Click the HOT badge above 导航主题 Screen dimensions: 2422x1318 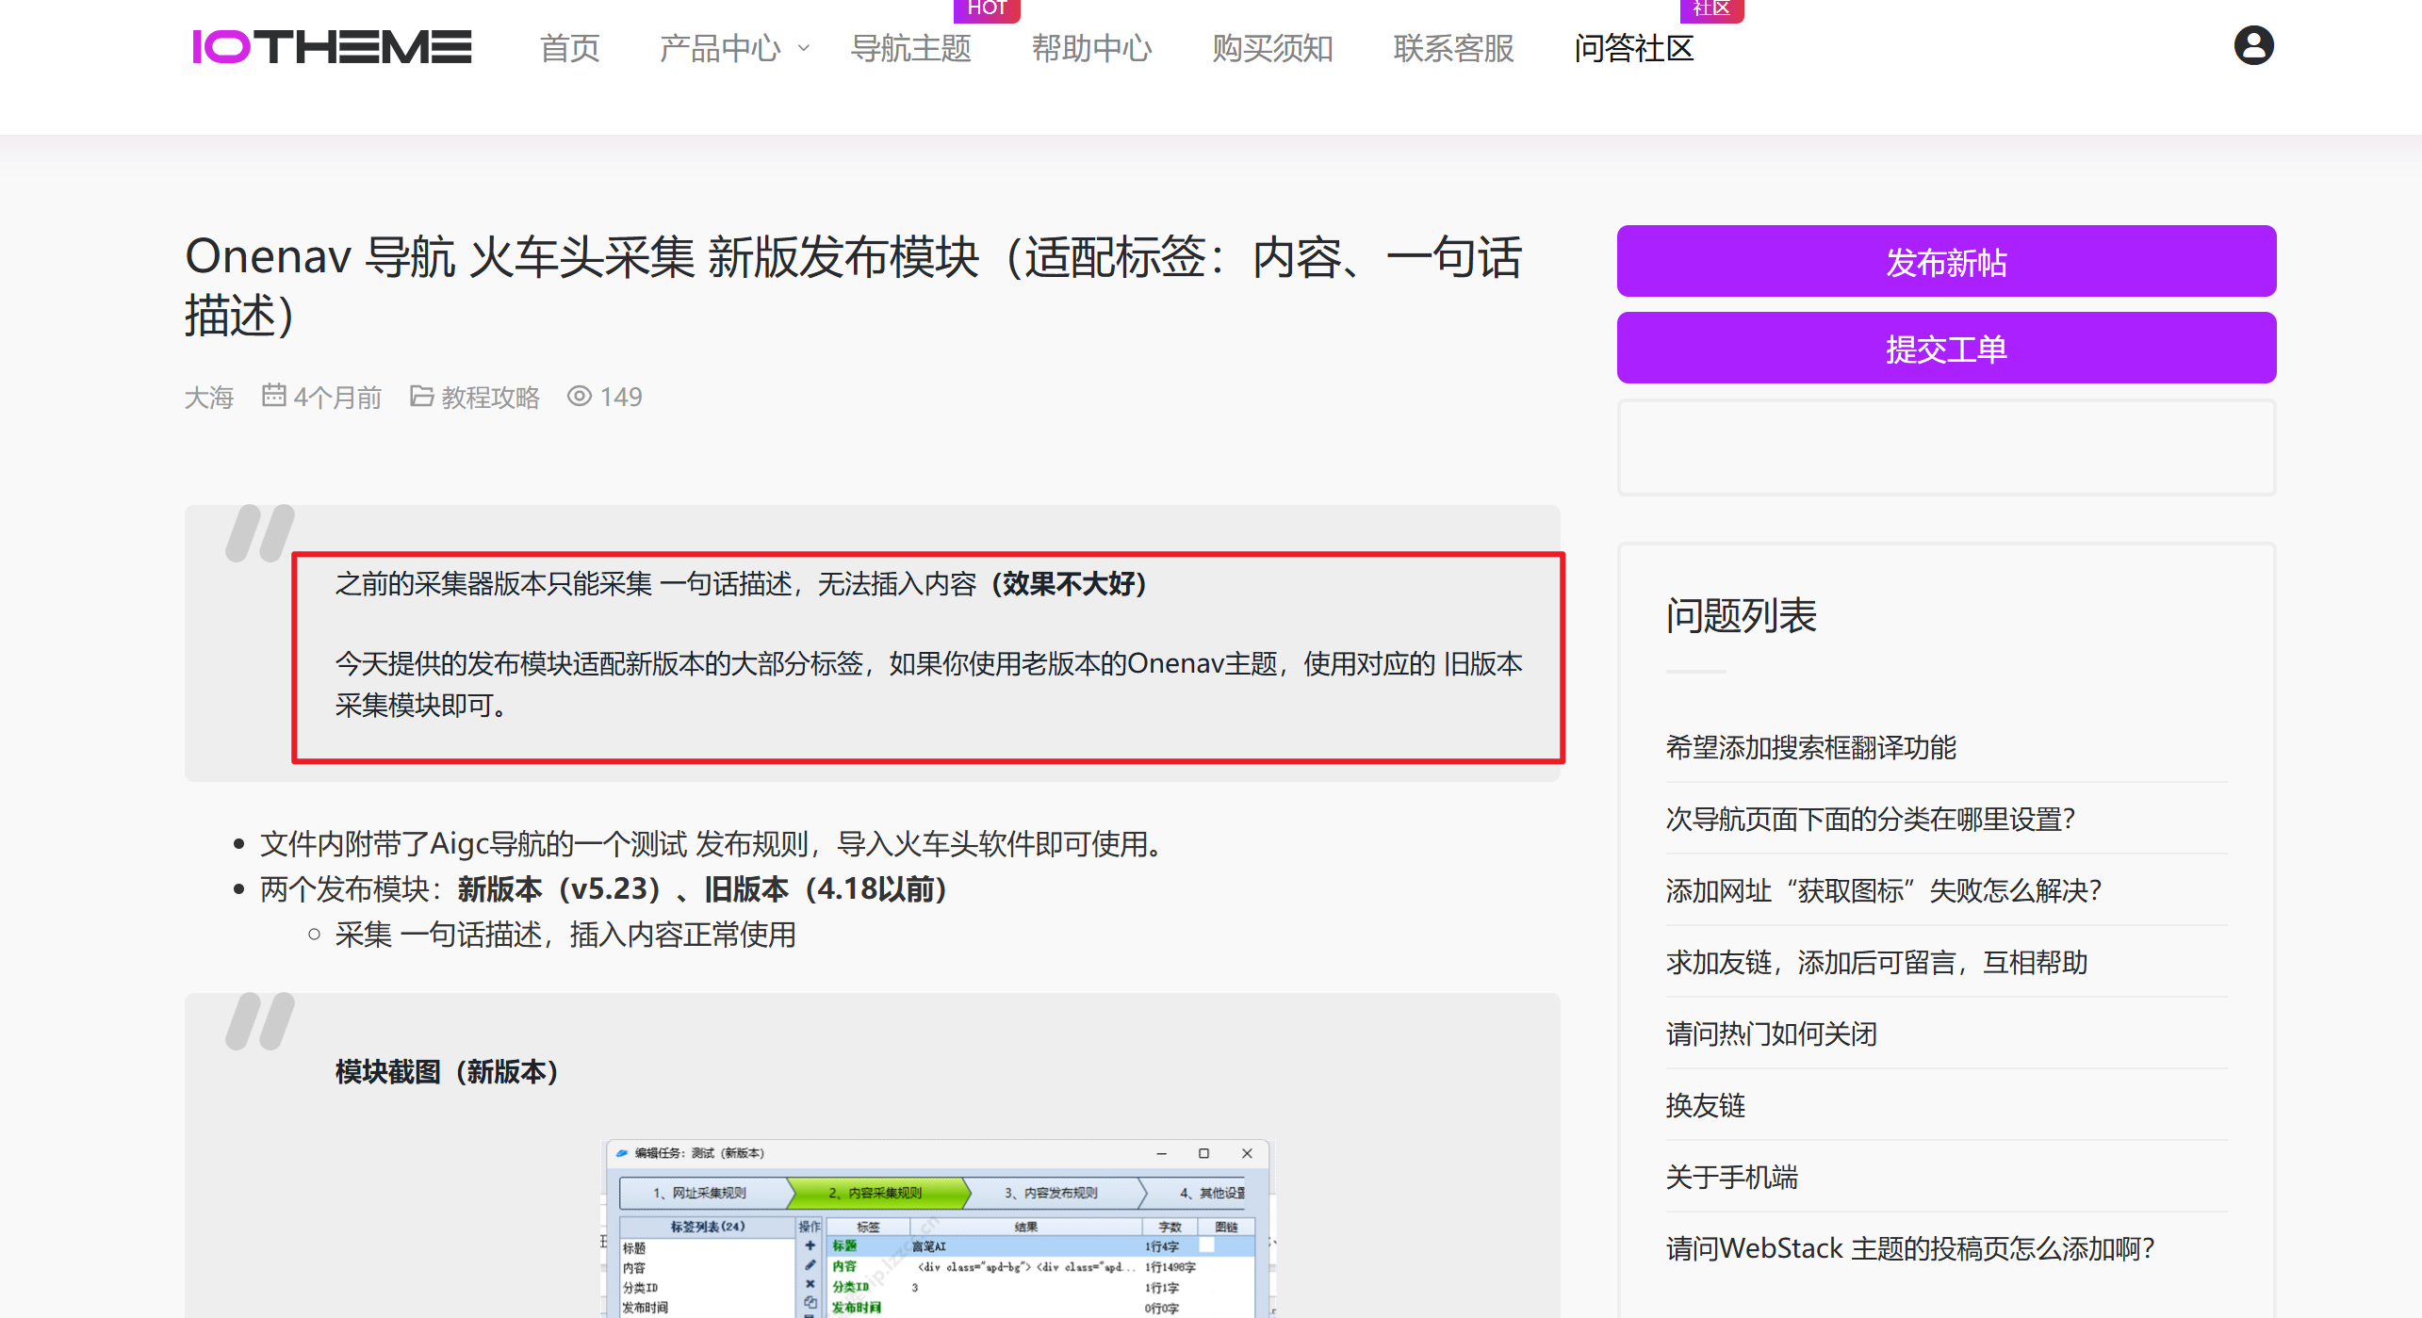[x=987, y=8]
